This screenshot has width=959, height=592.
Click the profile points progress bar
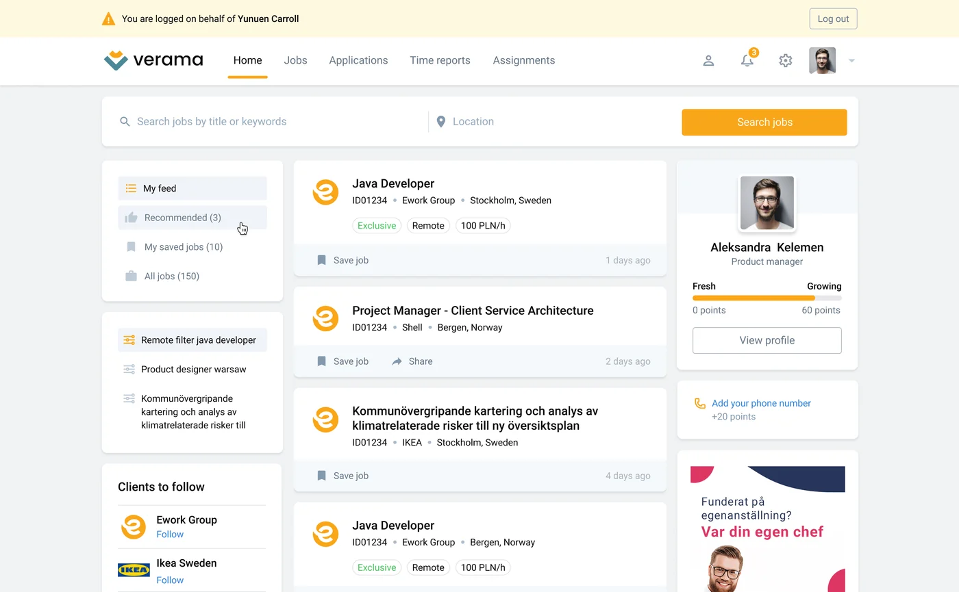click(x=767, y=298)
